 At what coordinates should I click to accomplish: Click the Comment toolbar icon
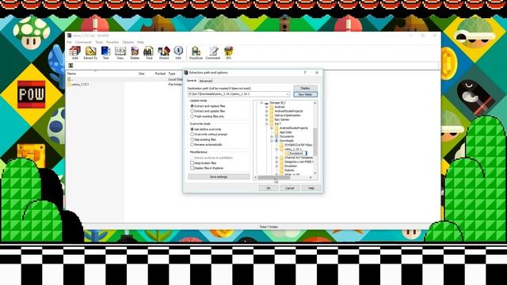(x=213, y=53)
